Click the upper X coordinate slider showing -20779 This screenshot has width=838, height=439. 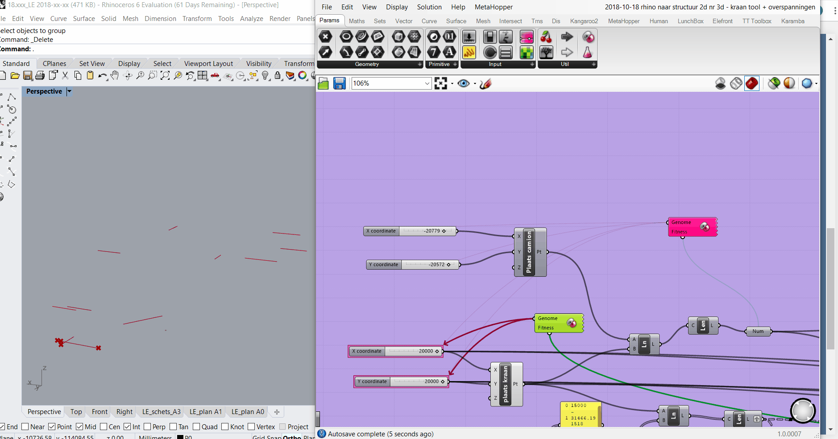(x=410, y=231)
